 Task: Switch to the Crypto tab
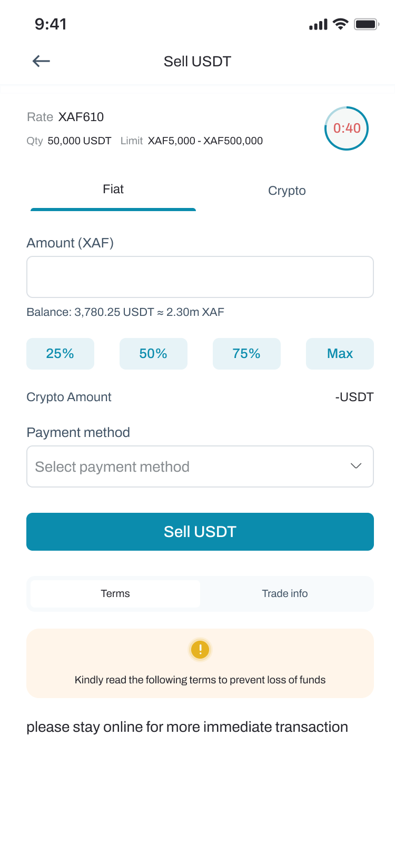287,191
